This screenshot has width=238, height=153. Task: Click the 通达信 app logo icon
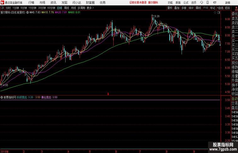coord(2,3)
